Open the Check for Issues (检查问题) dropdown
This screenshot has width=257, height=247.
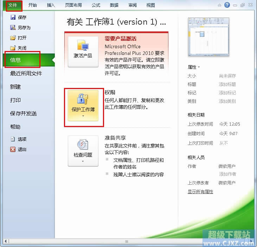coord(83,151)
